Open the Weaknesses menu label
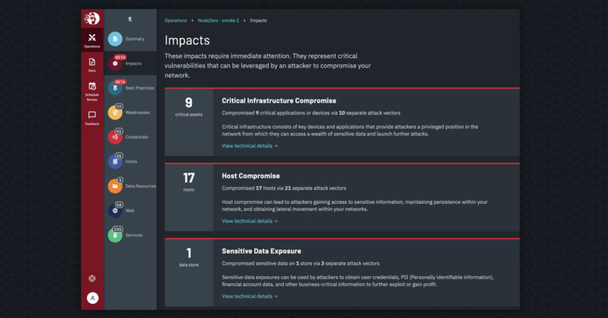This screenshot has width=608, height=318. (138, 112)
